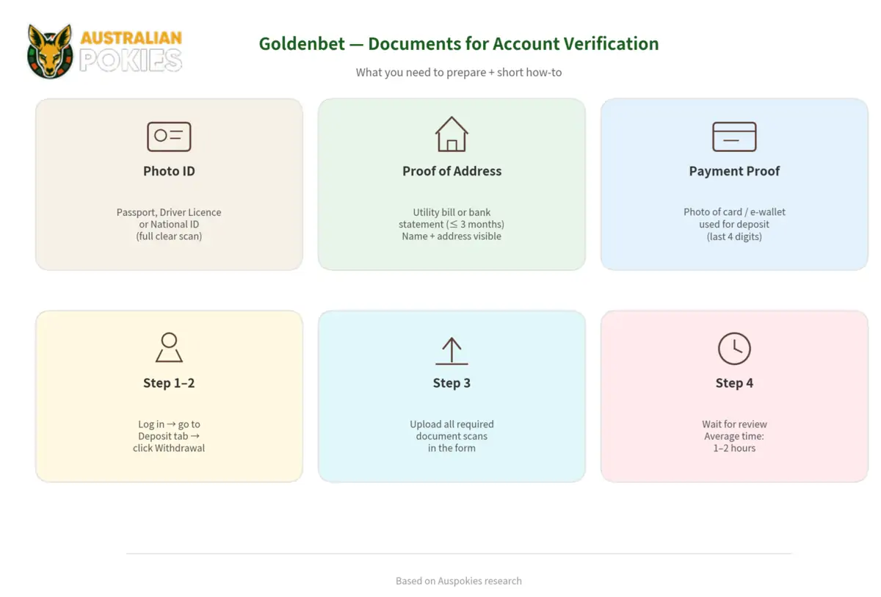This screenshot has width=881, height=597.
Task: Click the text 'Upload all required'
Action: (x=452, y=424)
